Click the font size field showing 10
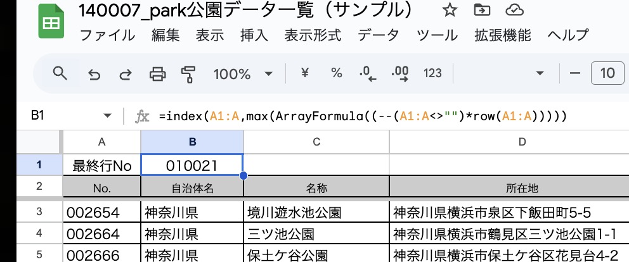 tap(607, 73)
